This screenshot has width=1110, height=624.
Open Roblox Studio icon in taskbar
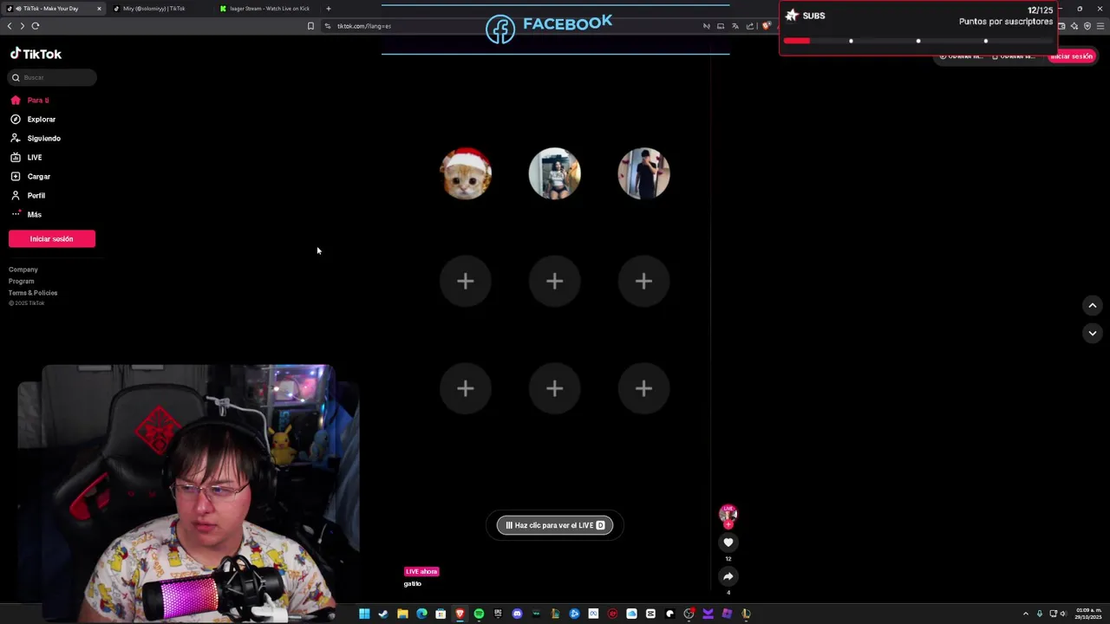pyautogui.click(x=727, y=614)
